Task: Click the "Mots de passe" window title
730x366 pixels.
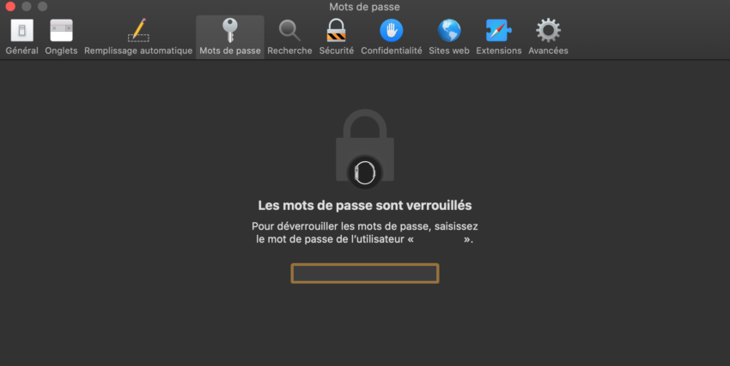Action: 364,7
